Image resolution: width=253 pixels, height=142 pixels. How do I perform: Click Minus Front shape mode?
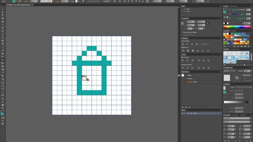click(x=187, y=44)
